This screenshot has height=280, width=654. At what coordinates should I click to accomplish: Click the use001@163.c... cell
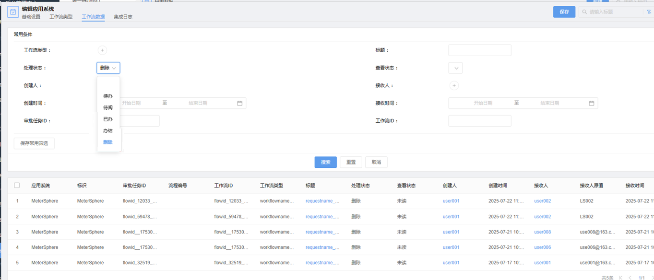coord(597,263)
